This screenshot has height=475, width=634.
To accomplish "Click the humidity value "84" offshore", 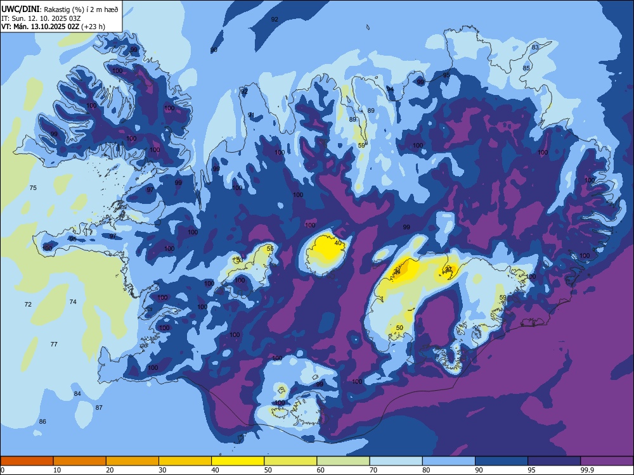I will 77,394.
